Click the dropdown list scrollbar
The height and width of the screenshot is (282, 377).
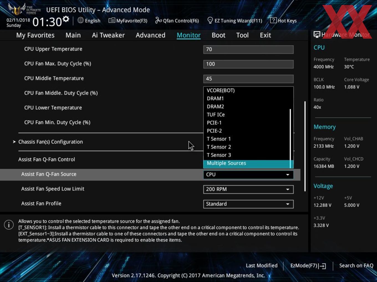tap(290, 138)
